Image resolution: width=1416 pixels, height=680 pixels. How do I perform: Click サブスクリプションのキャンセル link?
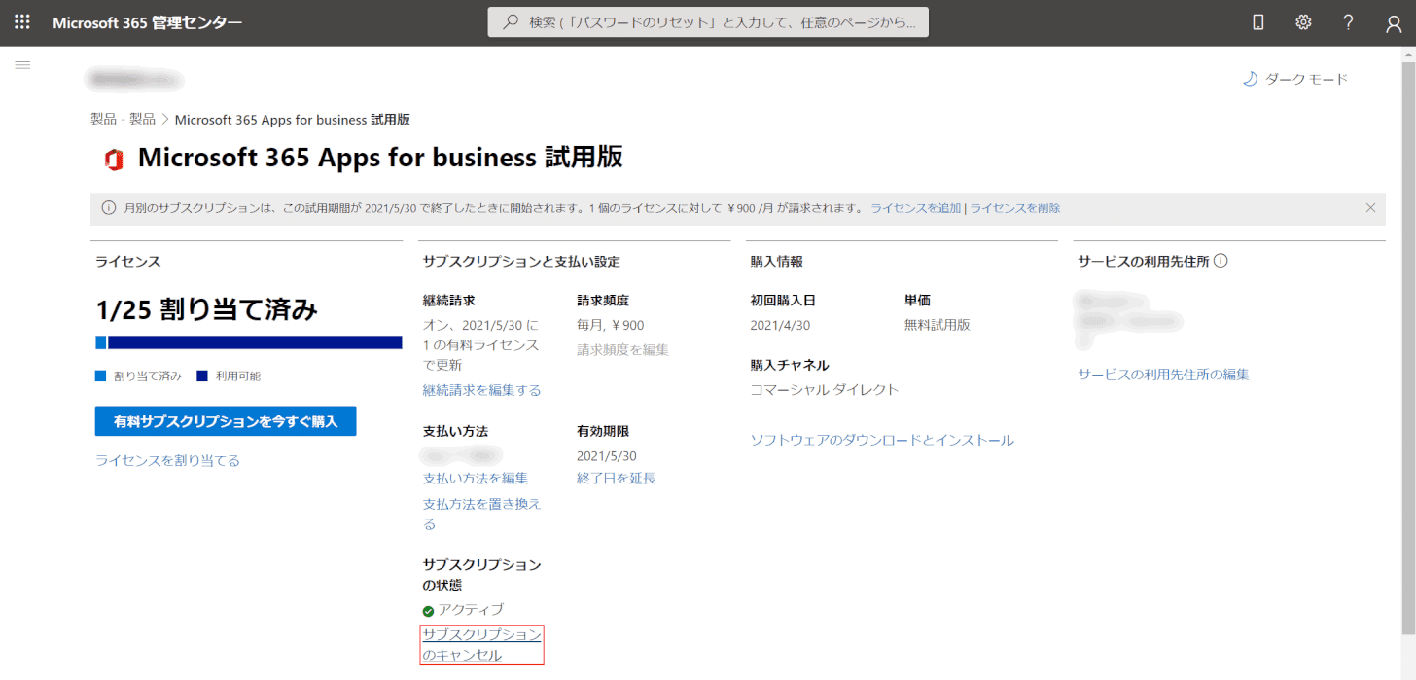481,645
